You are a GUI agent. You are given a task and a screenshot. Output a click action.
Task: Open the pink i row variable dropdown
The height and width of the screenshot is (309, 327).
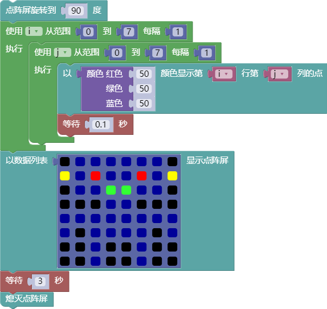(223, 74)
